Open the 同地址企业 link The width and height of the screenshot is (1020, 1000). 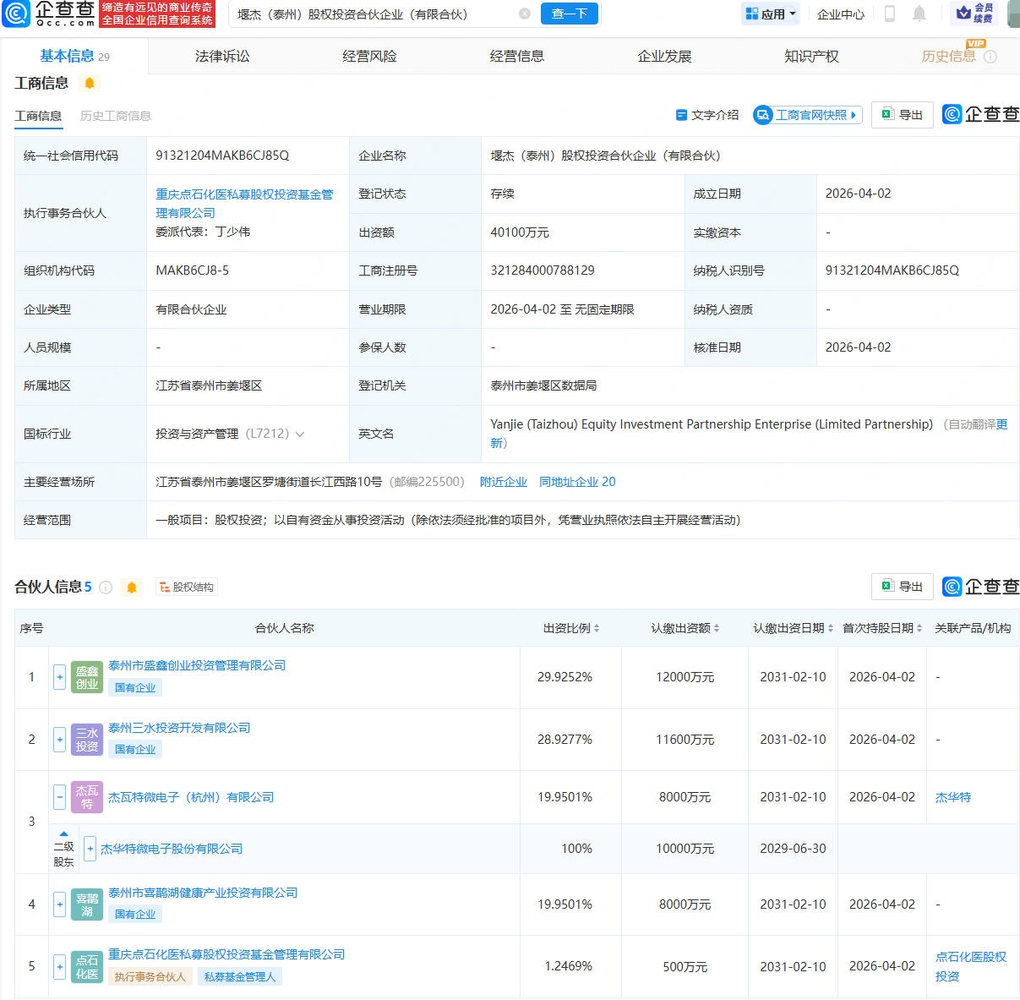tap(568, 481)
